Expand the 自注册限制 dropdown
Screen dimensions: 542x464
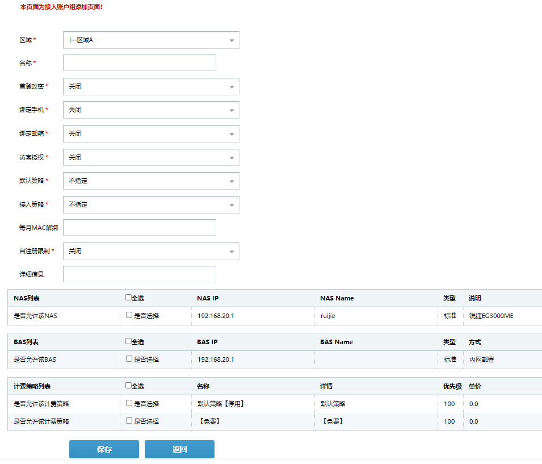[x=151, y=251]
